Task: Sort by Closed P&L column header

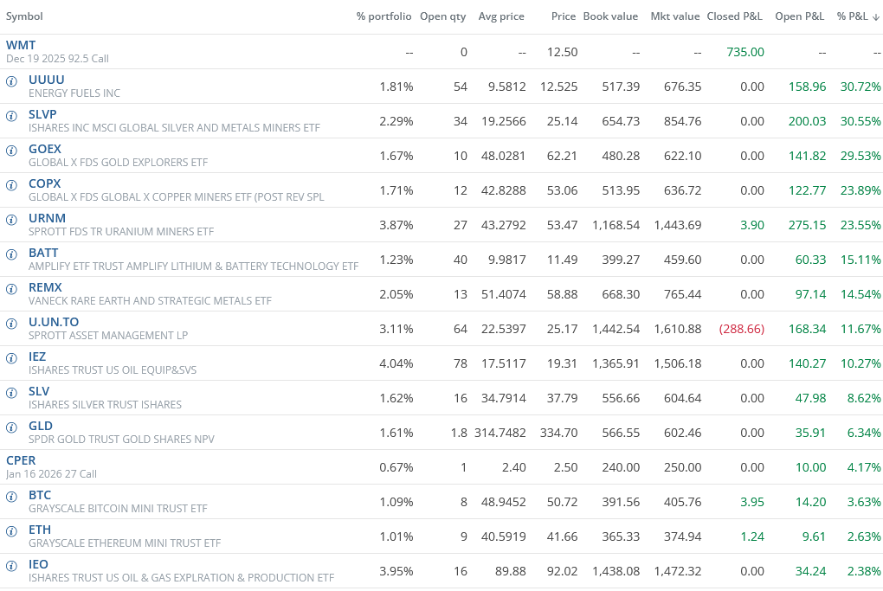Action: (734, 16)
